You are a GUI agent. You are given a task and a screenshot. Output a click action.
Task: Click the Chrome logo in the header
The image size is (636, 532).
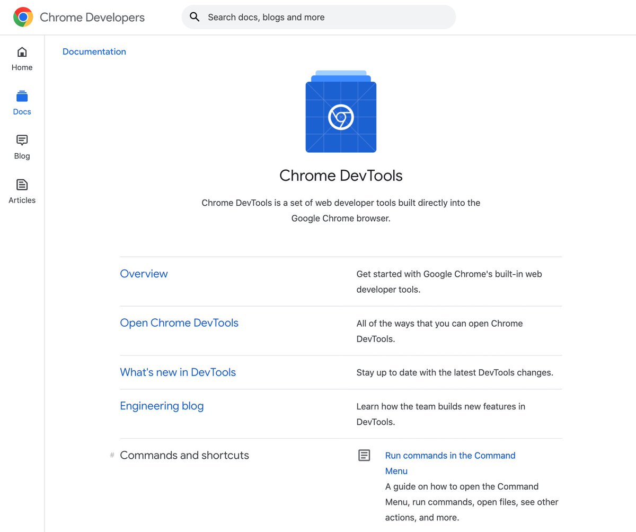tap(23, 16)
